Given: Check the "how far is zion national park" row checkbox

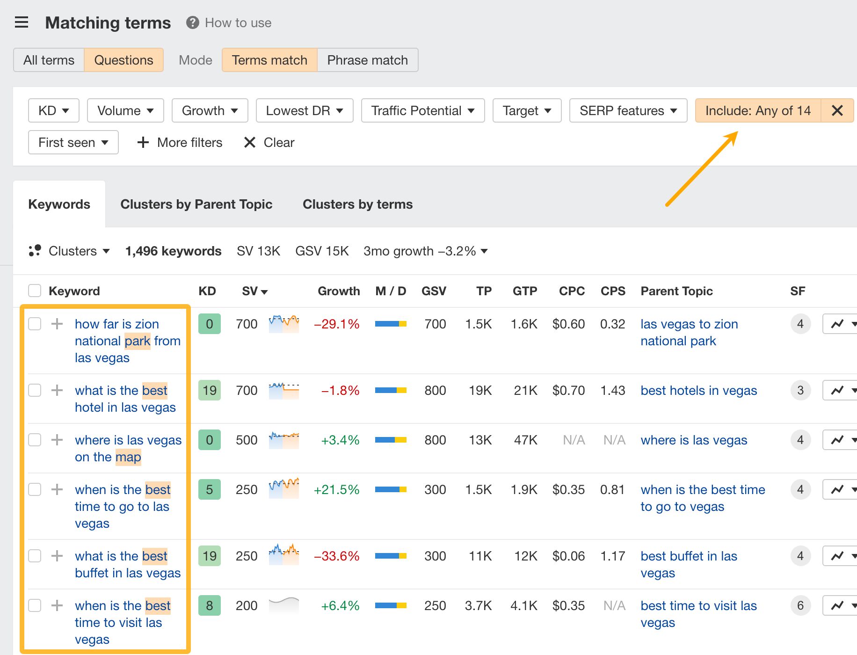Looking at the screenshot, I should point(34,323).
